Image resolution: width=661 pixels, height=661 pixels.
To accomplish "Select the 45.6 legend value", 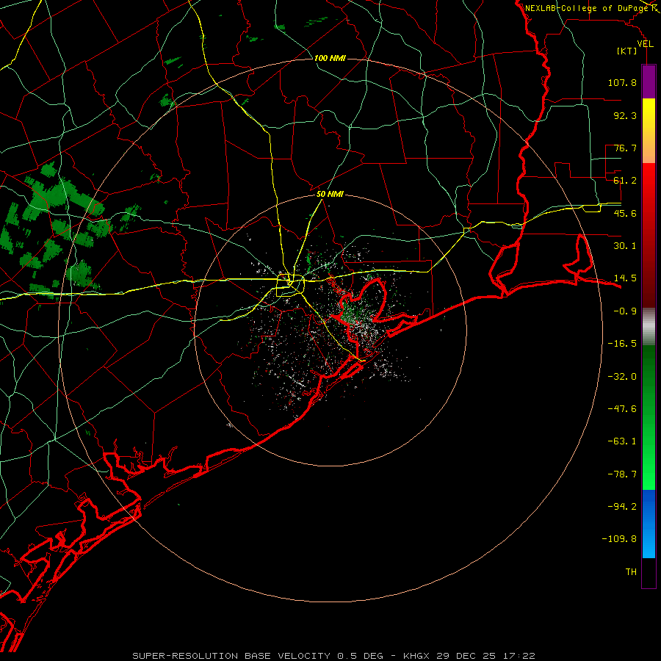I will coord(625,213).
